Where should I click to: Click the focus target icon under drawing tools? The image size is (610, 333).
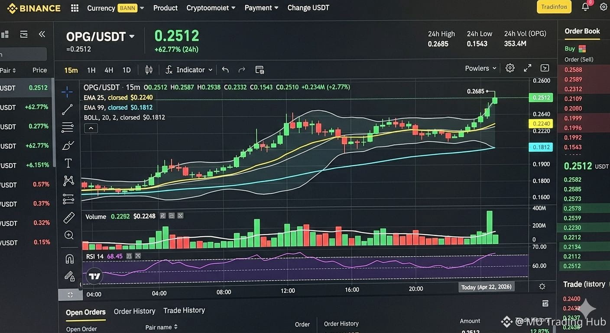click(70, 295)
